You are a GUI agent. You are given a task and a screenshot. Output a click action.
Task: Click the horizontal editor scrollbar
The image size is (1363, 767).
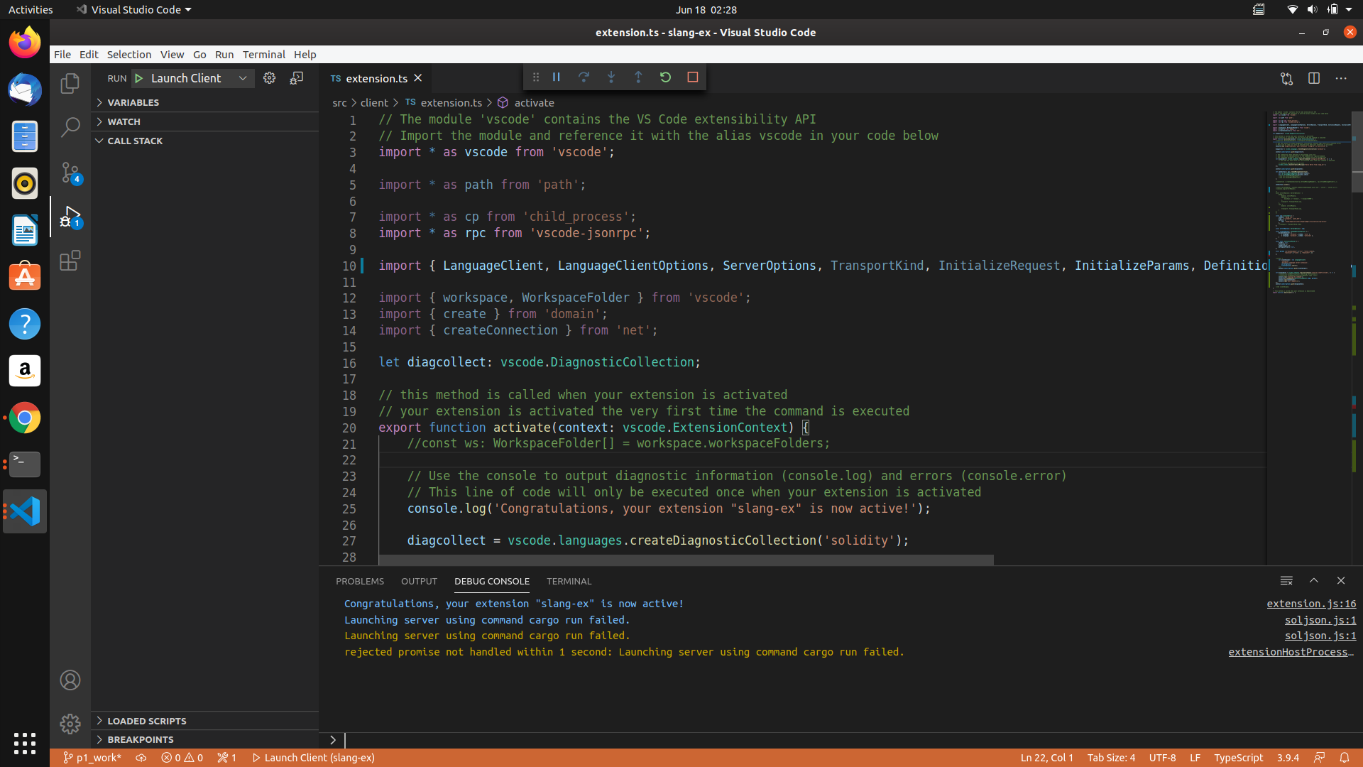(686, 560)
